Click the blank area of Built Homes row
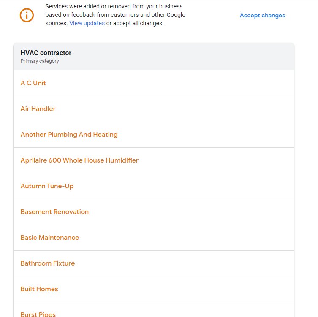 (174, 289)
